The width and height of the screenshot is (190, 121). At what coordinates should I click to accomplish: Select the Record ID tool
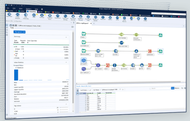coord(103,18)
